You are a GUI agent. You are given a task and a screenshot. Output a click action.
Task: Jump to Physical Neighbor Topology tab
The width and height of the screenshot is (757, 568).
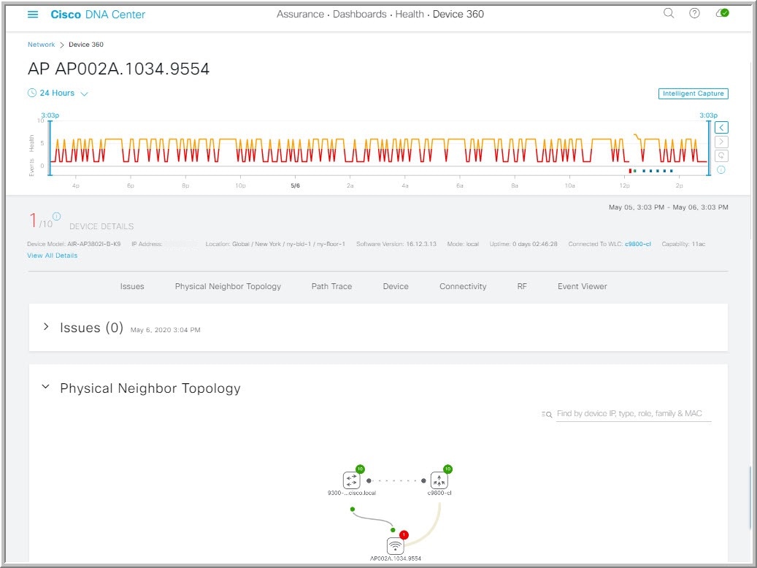point(228,286)
